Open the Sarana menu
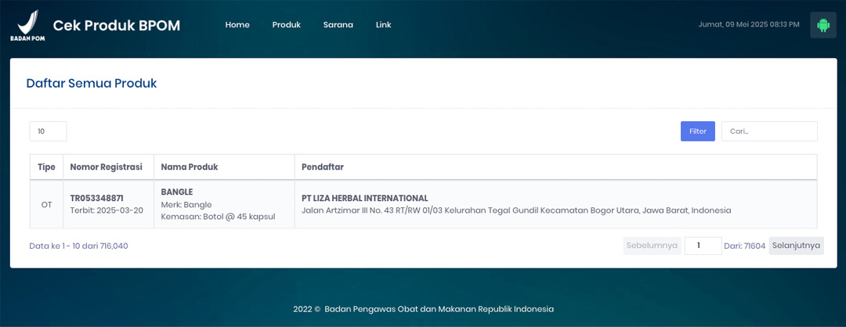846x327 pixels. (x=338, y=25)
